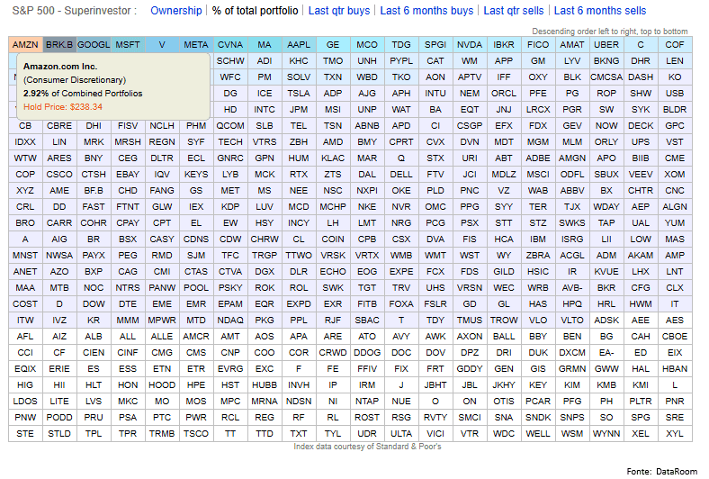
Task: Click the HOOD ticker cell
Action: [x=162, y=385]
